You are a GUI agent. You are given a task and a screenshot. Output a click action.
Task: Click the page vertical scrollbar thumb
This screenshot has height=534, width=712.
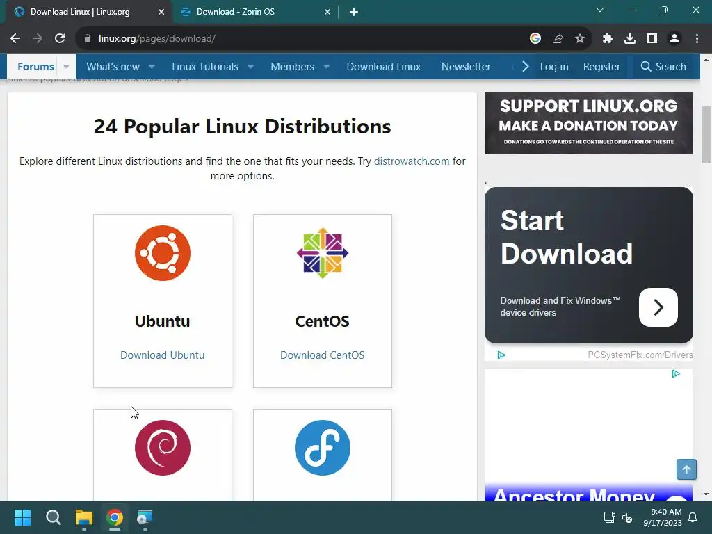[x=706, y=134]
